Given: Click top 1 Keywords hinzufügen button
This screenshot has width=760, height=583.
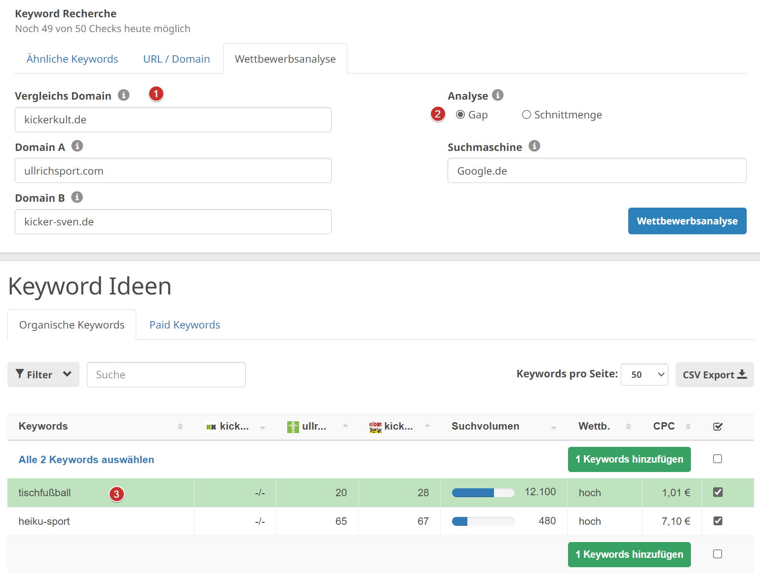Looking at the screenshot, I should pos(629,459).
